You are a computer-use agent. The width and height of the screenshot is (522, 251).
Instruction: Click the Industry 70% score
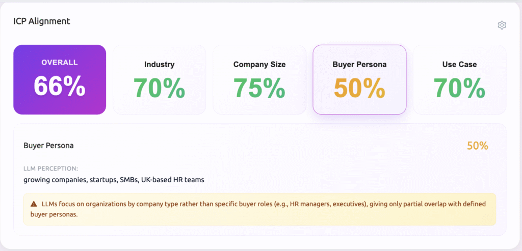click(x=159, y=88)
